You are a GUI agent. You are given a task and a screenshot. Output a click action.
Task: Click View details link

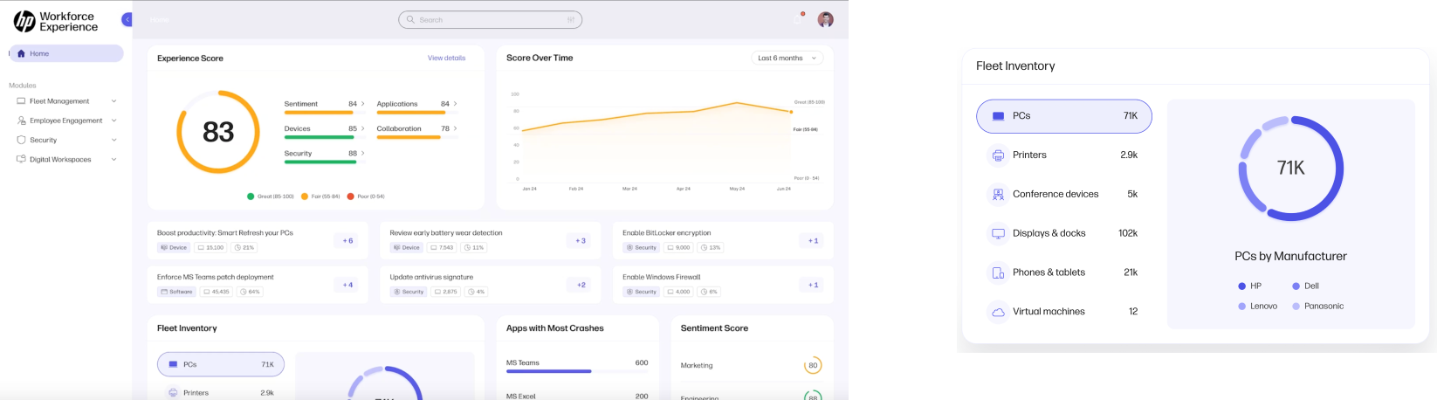[446, 59]
